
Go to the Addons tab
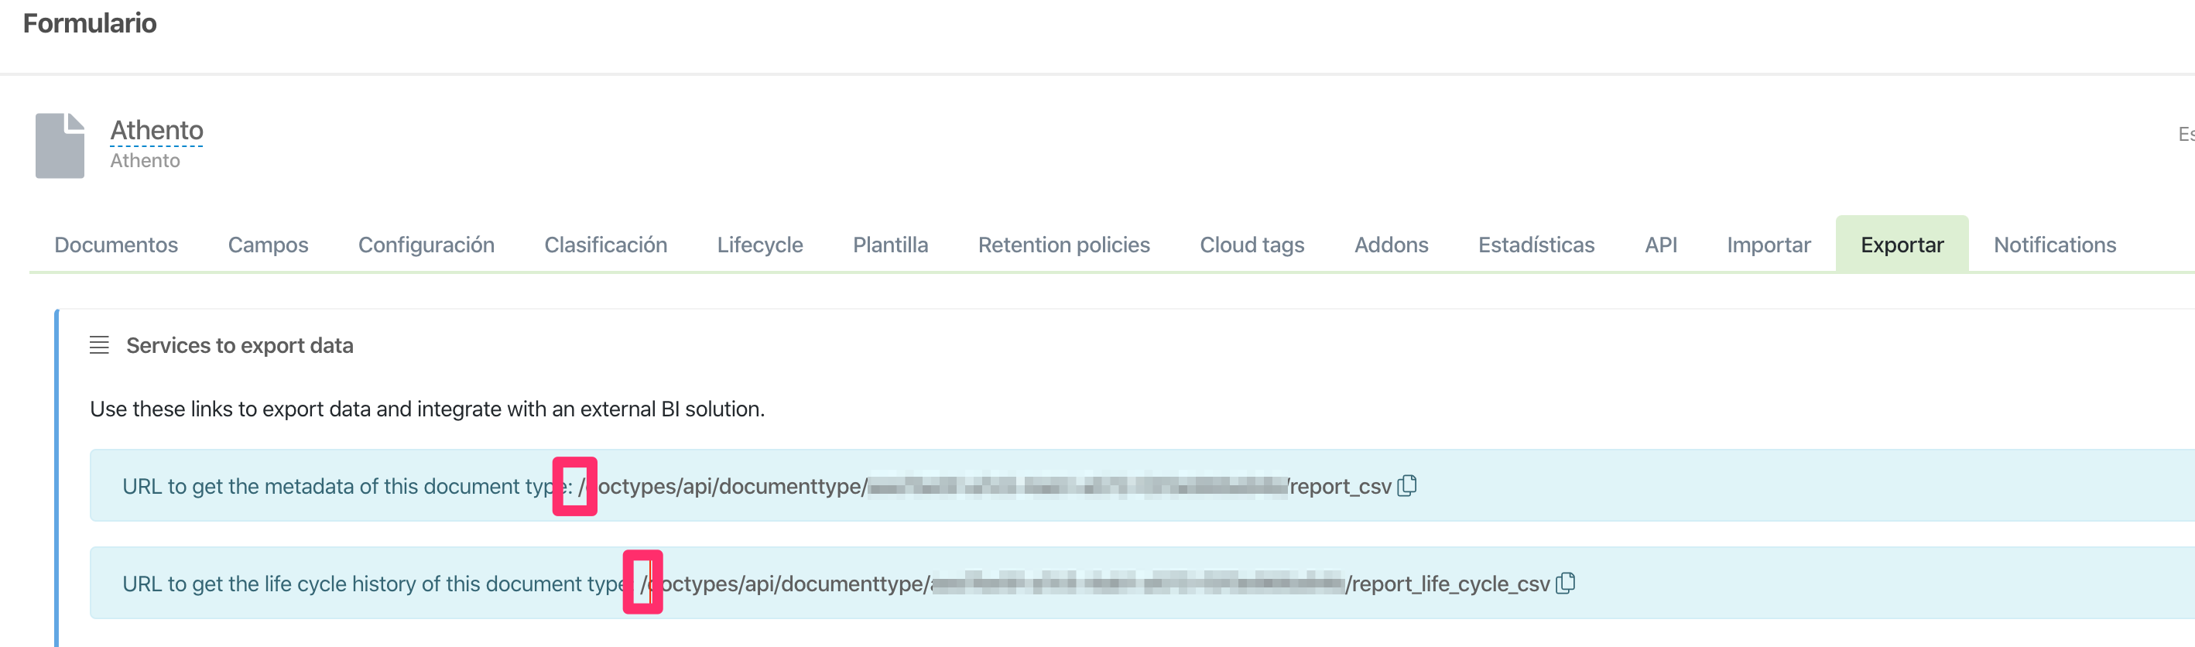point(1391,245)
